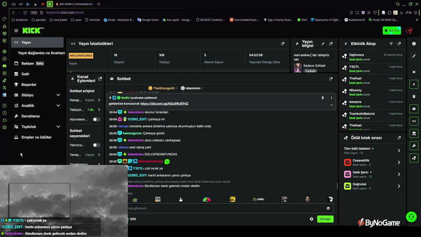Toggle the Abonelere chat access switch

tap(96, 119)
